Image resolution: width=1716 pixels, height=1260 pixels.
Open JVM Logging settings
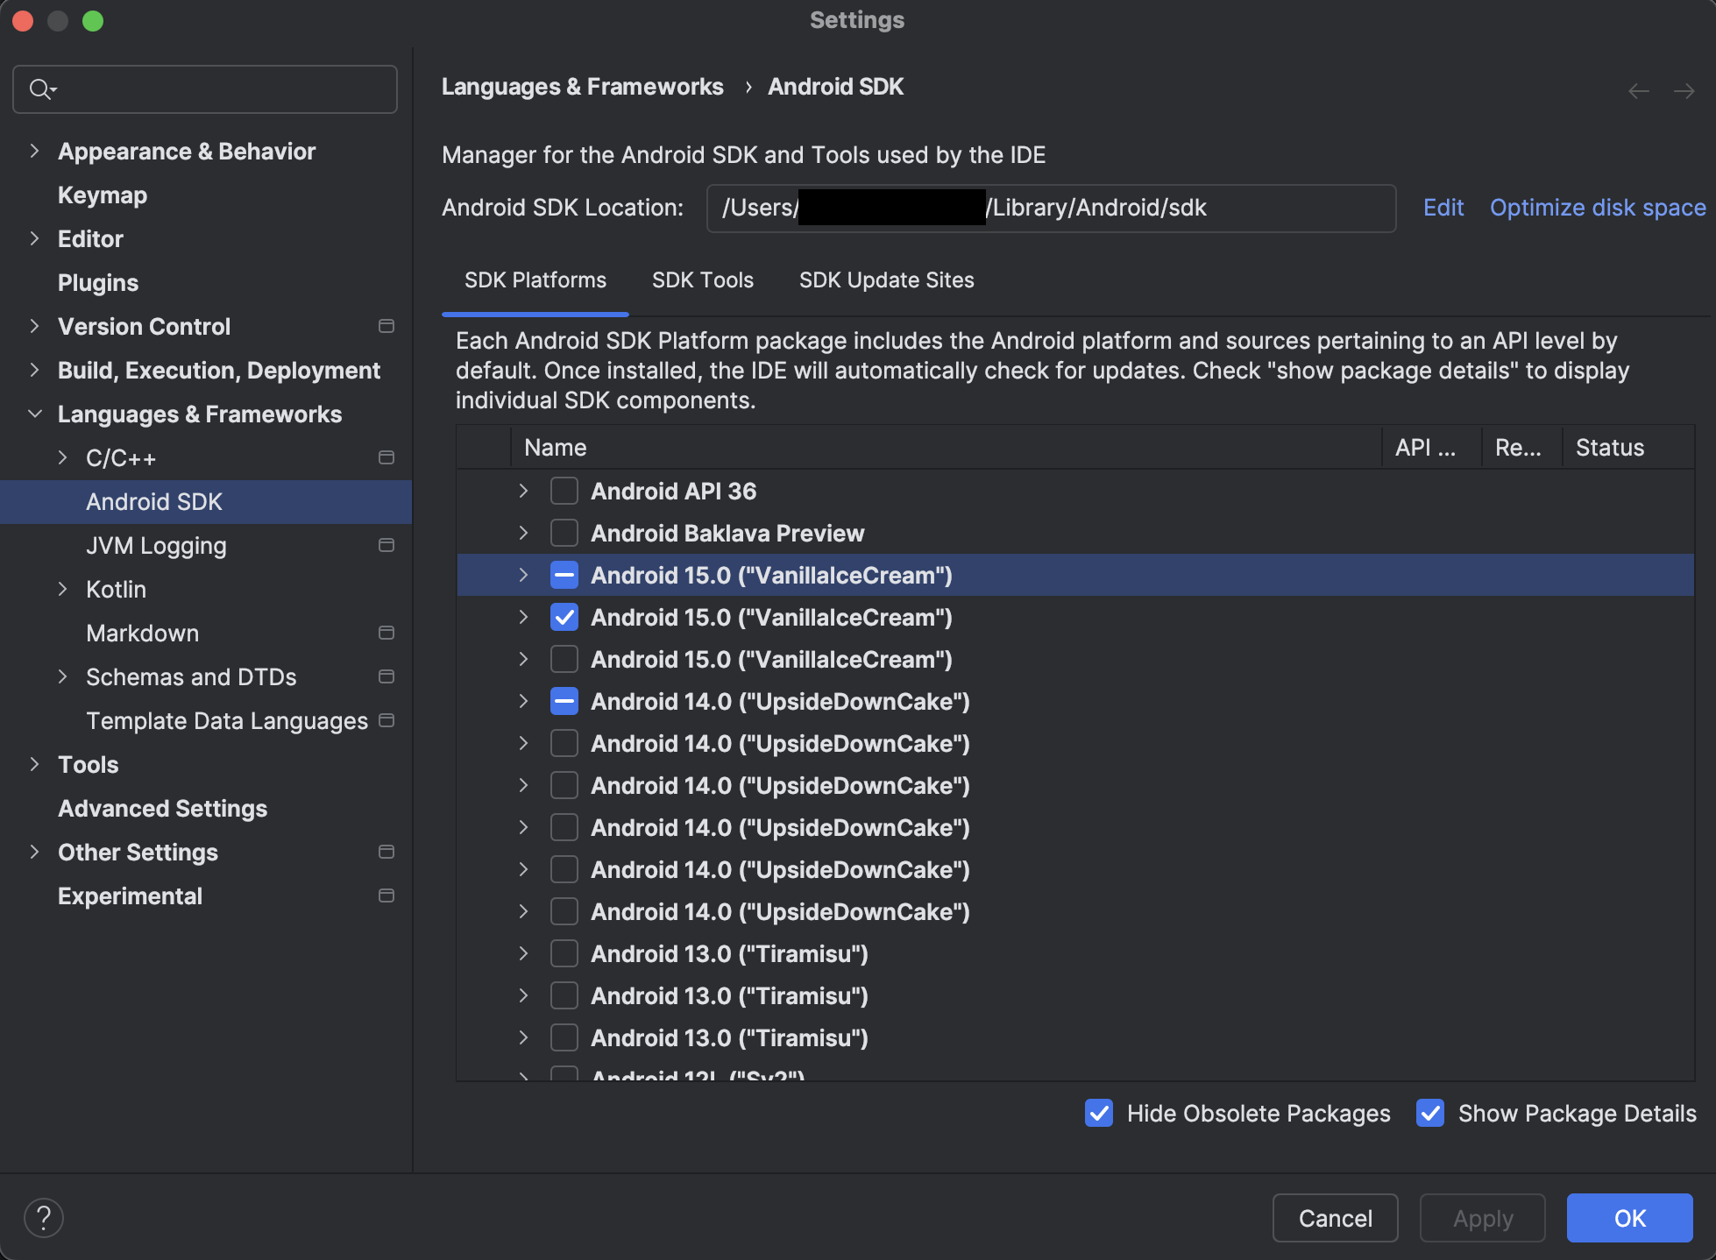(x=156, y=545)
